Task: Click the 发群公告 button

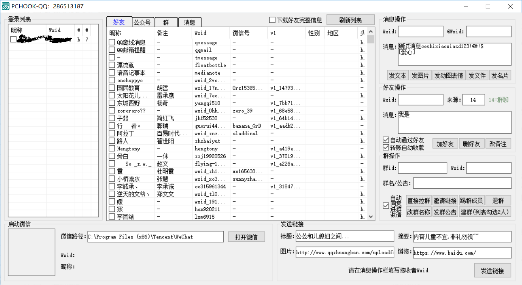Action: [x=445, y=212]
